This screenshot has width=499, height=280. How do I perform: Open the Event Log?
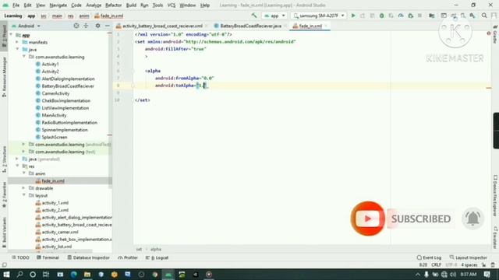pos(429,257)
